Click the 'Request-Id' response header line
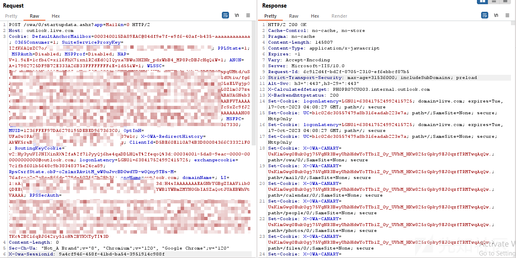This screenshot has width=516, height=258. pos(339,72)
